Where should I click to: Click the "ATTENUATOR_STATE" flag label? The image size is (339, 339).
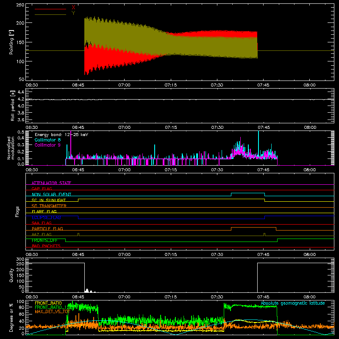pyautogui.click(x=51, y=183)
